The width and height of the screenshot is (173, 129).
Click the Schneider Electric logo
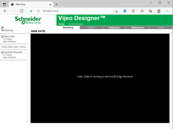[x=28, y=20]
